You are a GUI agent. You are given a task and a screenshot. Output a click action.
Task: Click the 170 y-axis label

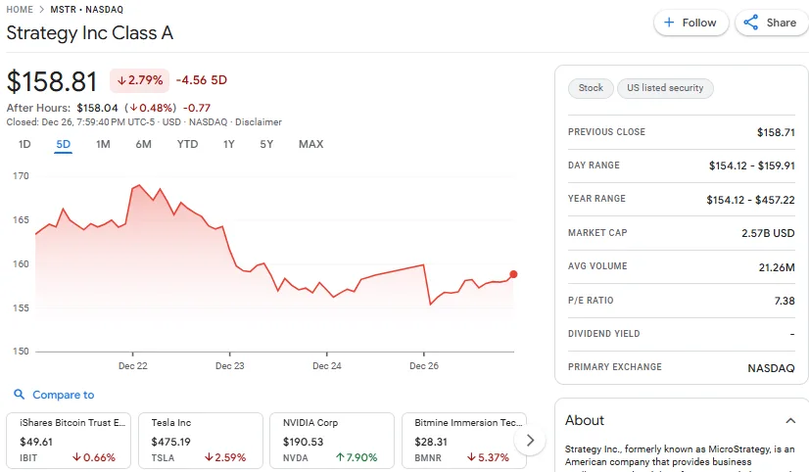[21, 176]
